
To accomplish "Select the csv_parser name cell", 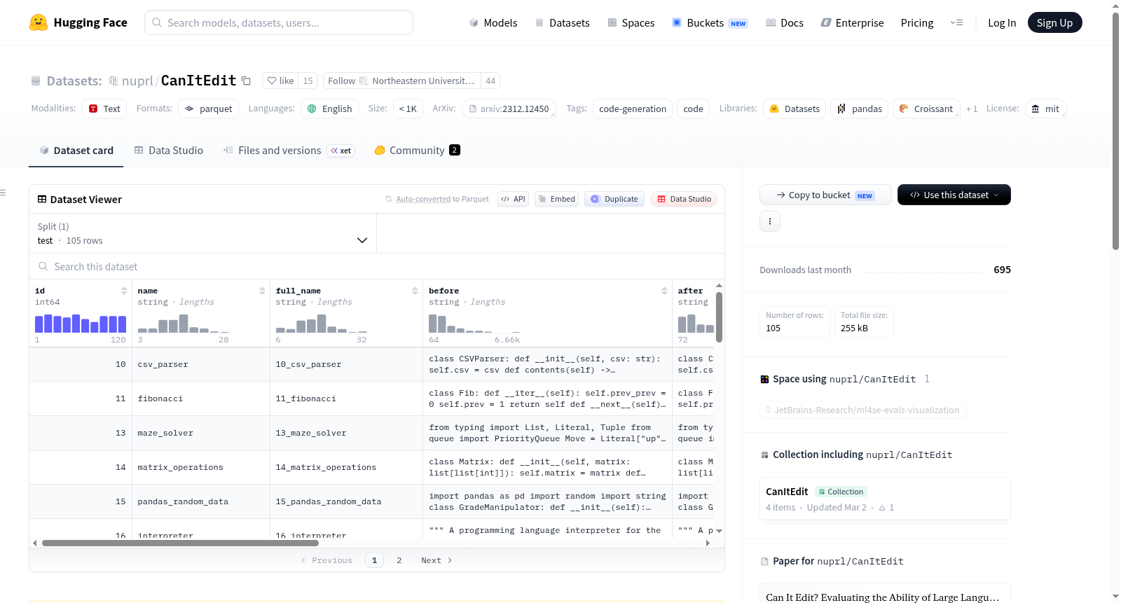I will tap(201, 364).
